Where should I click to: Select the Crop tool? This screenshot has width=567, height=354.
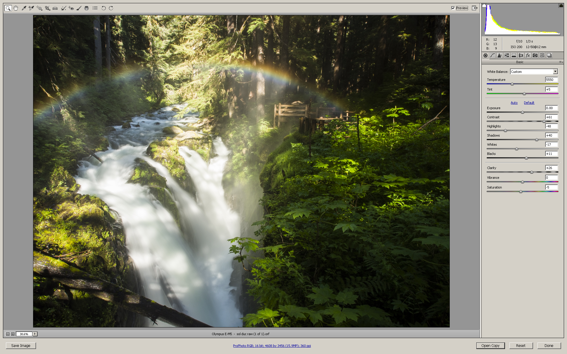click(x=47, y=8)
